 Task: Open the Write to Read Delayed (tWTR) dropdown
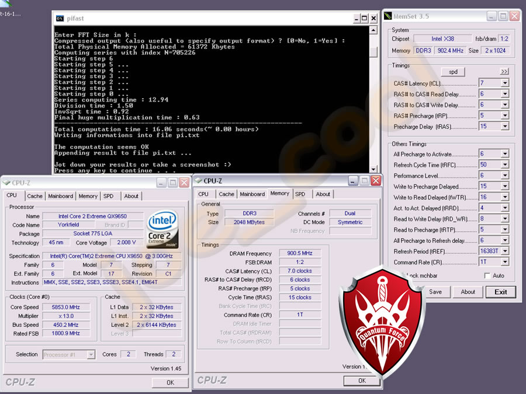pyautogui.click(x=505, y=197)
